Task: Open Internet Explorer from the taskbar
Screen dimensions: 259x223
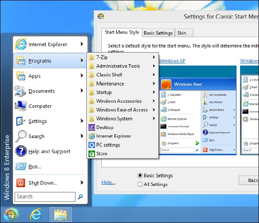Action: click(36, 214)
